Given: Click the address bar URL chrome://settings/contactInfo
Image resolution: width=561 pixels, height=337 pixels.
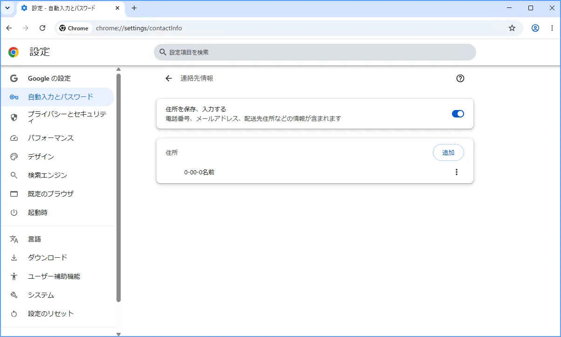Looking at the screenshot, I should point(139,28).
